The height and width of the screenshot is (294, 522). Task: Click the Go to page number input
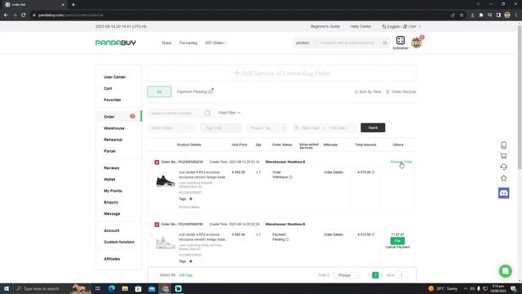point(401,275)
